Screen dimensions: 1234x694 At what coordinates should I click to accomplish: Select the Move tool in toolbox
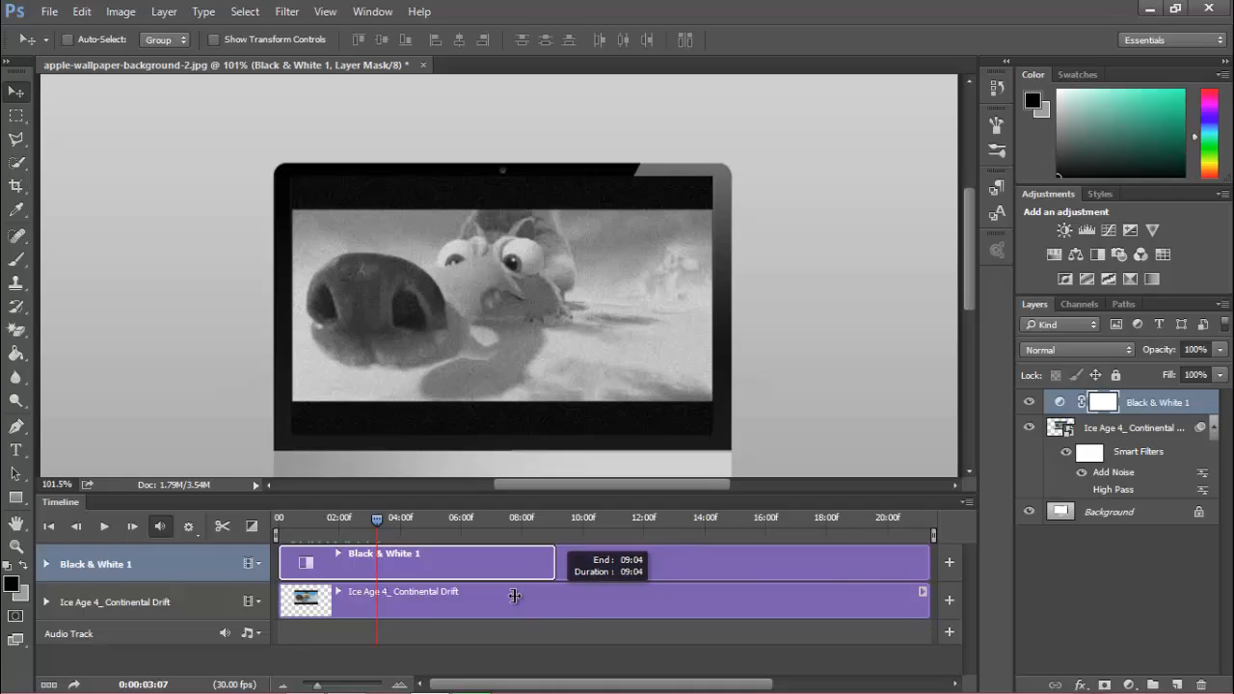point(16,92)
